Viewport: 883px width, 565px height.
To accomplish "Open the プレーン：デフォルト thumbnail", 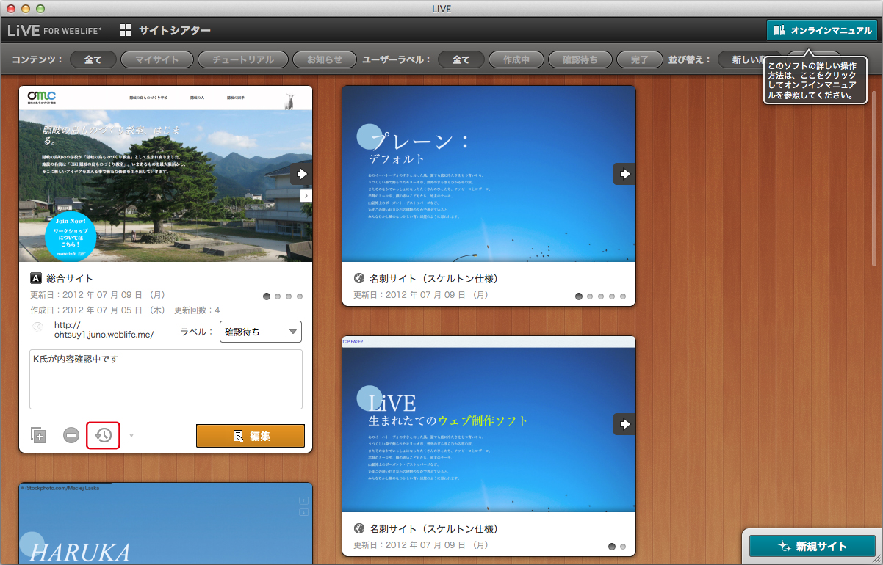I will 489,174.
